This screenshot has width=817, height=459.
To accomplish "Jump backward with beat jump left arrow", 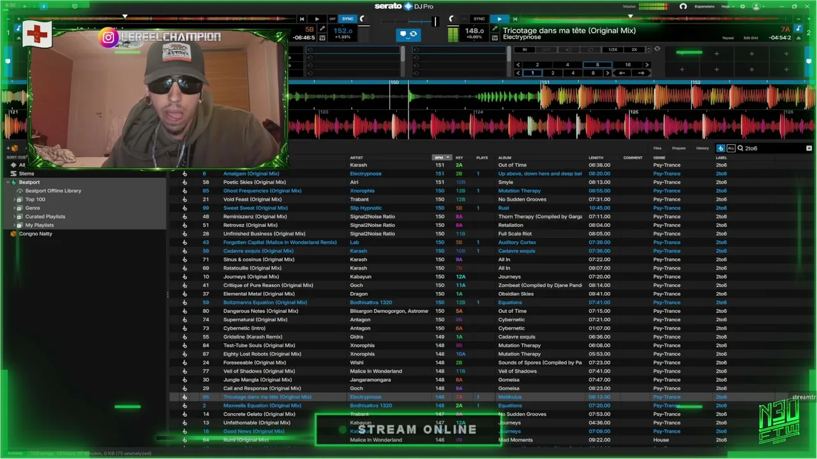I will pos(622,73).
